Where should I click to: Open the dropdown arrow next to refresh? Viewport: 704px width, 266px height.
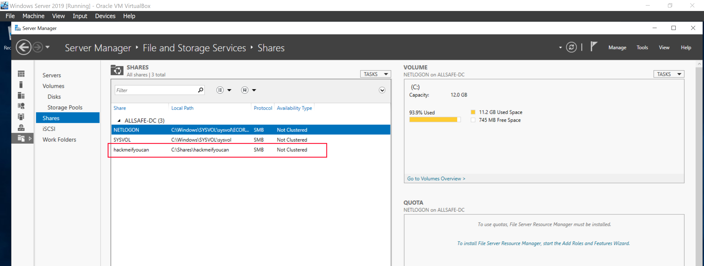[x=560, y=48]
